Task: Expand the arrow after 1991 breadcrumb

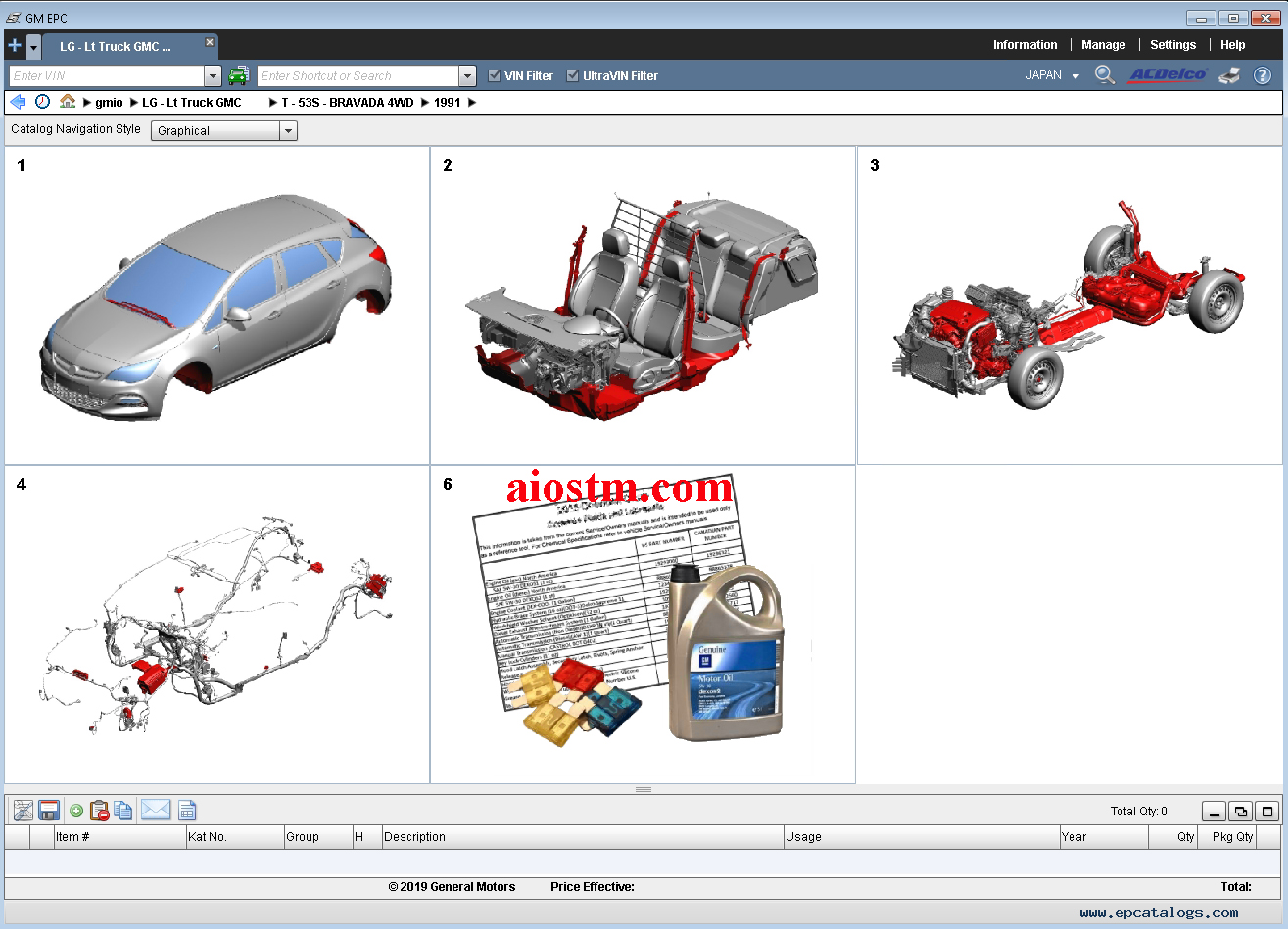Action: pyautogui.click(x=472, y=102)
